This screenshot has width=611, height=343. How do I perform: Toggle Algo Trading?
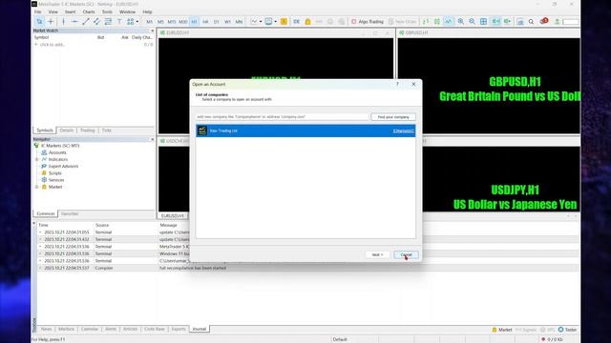pos(368,22)
